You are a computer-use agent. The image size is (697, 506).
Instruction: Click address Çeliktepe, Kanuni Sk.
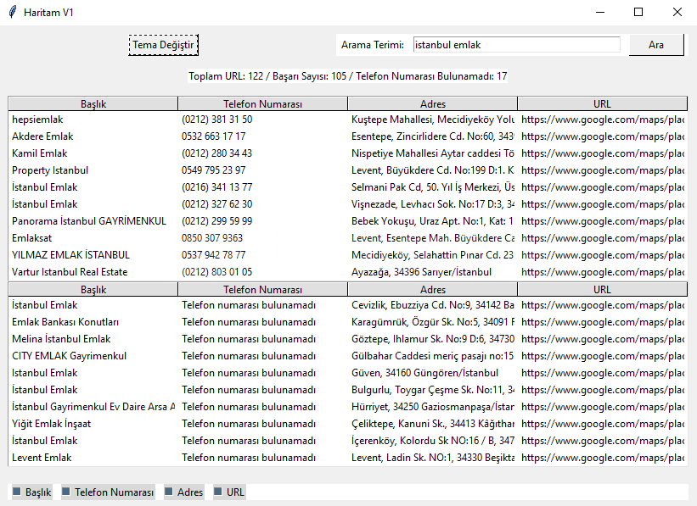coord(433,424)
